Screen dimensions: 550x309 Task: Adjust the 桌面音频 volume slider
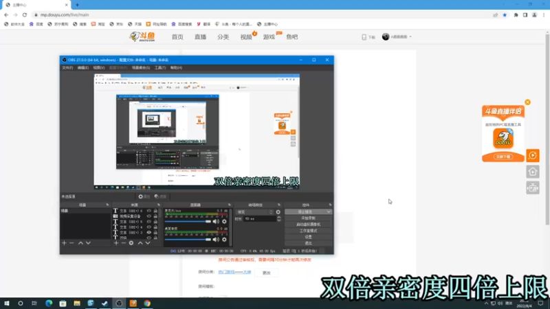point(188,240)
